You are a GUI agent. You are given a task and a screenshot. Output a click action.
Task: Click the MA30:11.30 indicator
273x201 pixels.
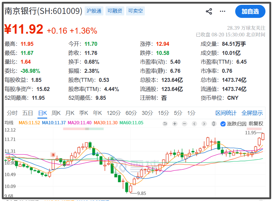[x=106, y=123]
